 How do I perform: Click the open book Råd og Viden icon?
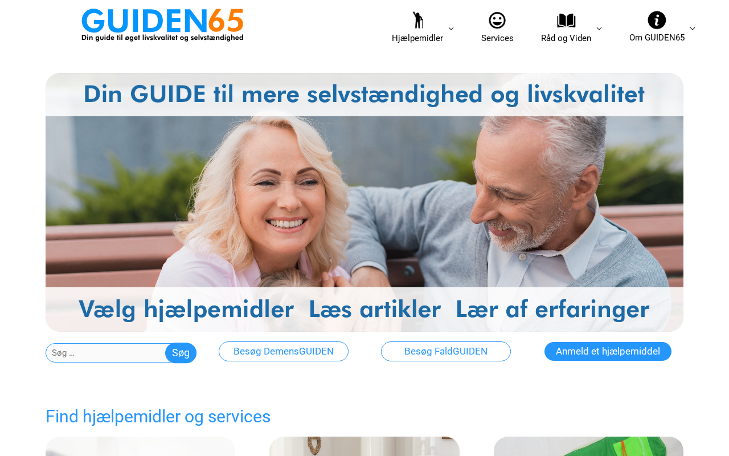[566, 21]
